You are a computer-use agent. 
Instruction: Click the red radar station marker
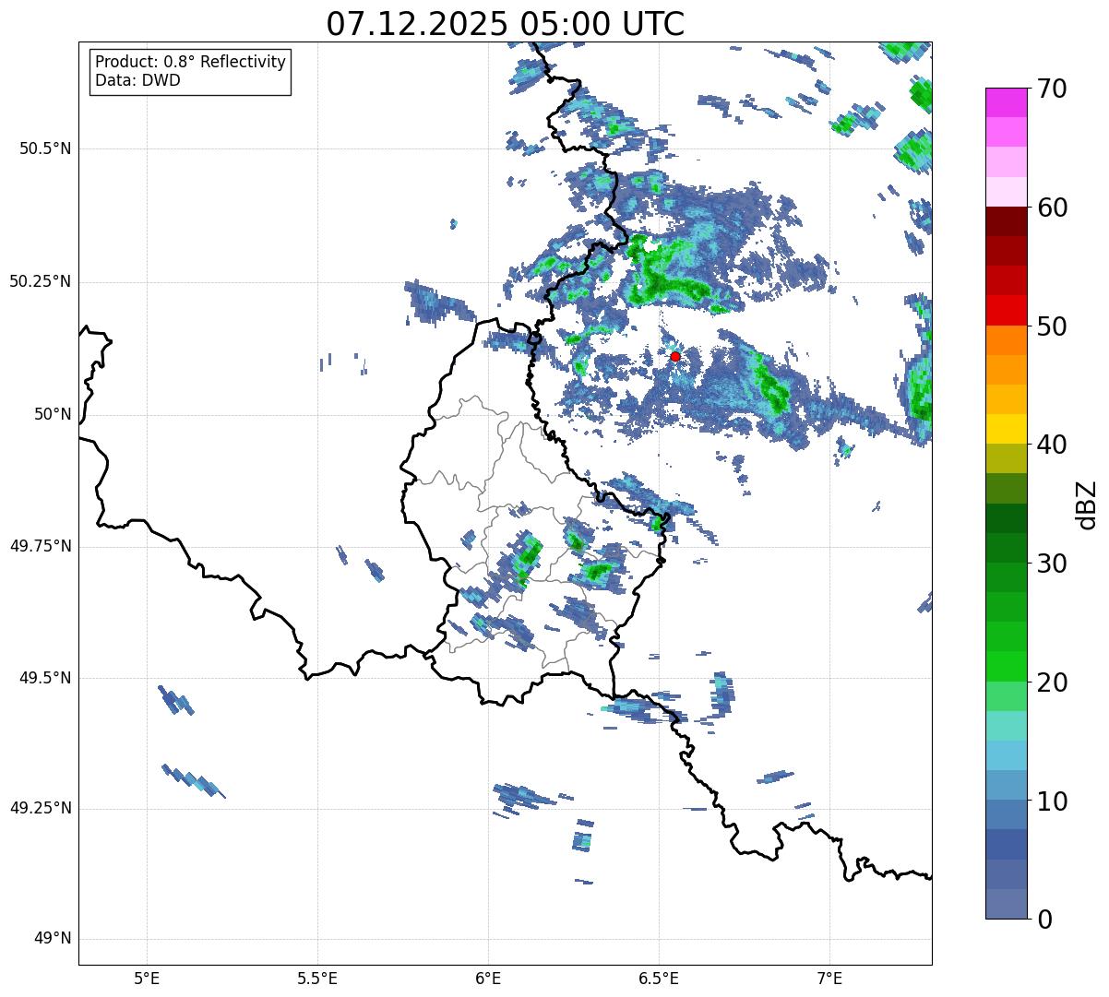coord(675,356)
